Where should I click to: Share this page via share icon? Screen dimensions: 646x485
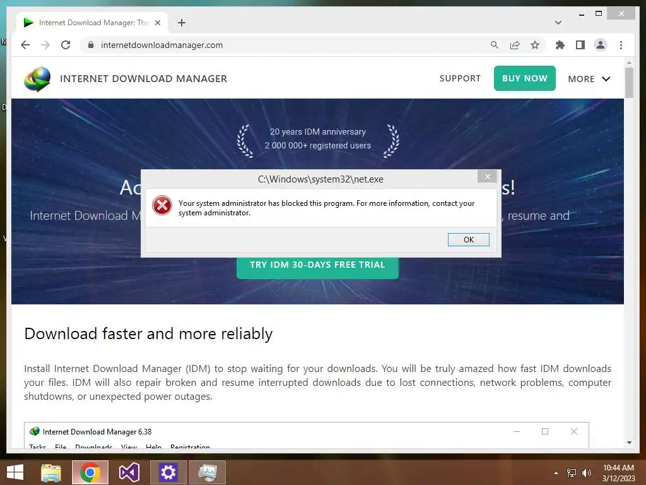[x=515, y=45]
